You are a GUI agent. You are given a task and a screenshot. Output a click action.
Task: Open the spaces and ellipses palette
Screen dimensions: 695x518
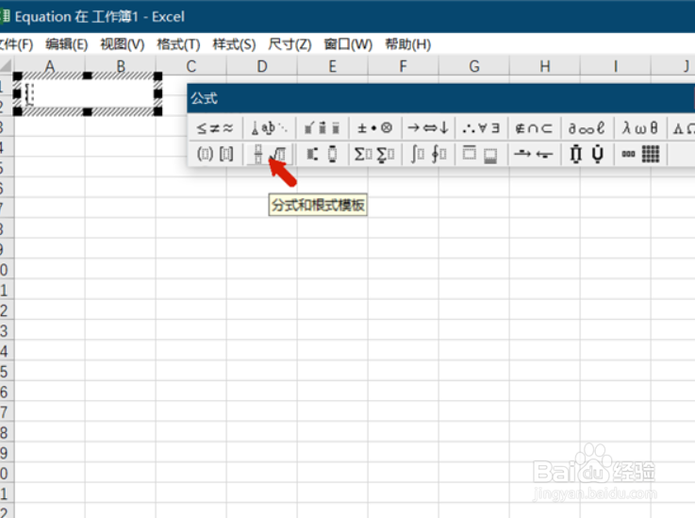pyautogui.click(x=270, y=128)
